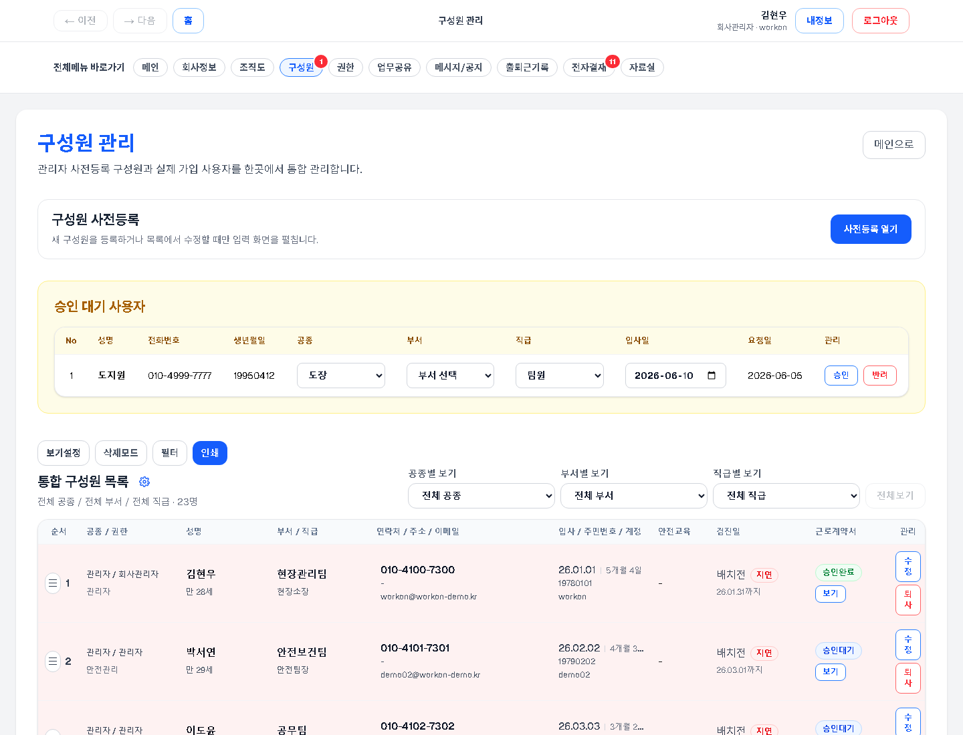Click email workon@workon-demo.kr
Viewport: 963px width, 735px height.
429,597
